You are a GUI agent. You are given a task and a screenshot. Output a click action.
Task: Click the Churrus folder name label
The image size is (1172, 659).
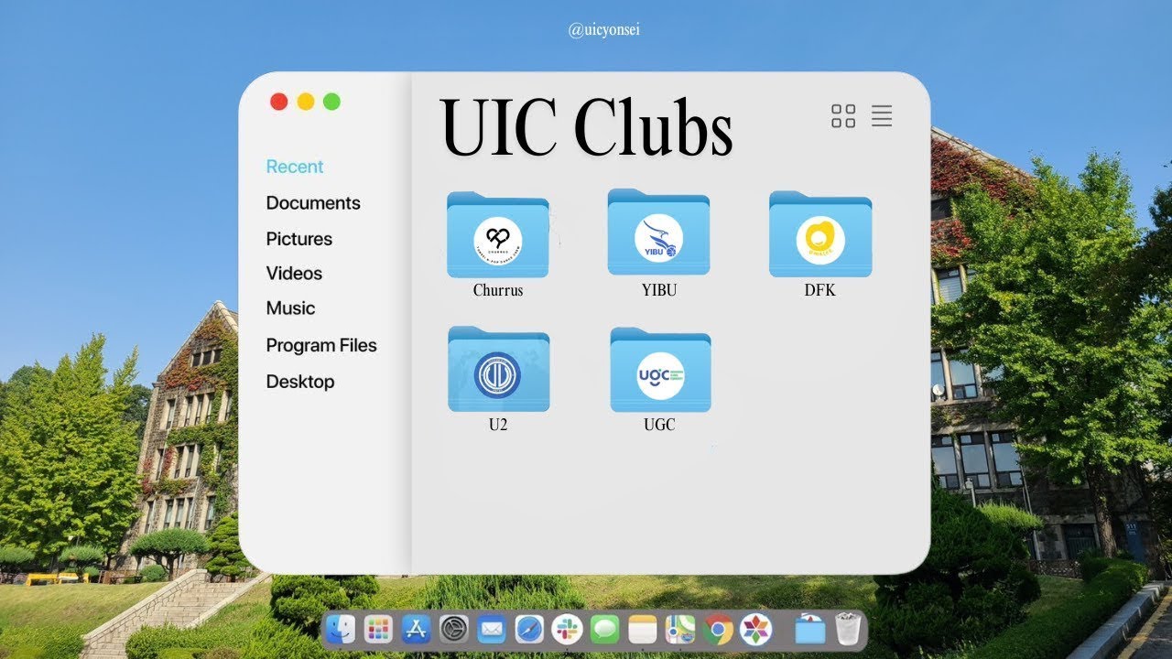coord(498,290)
